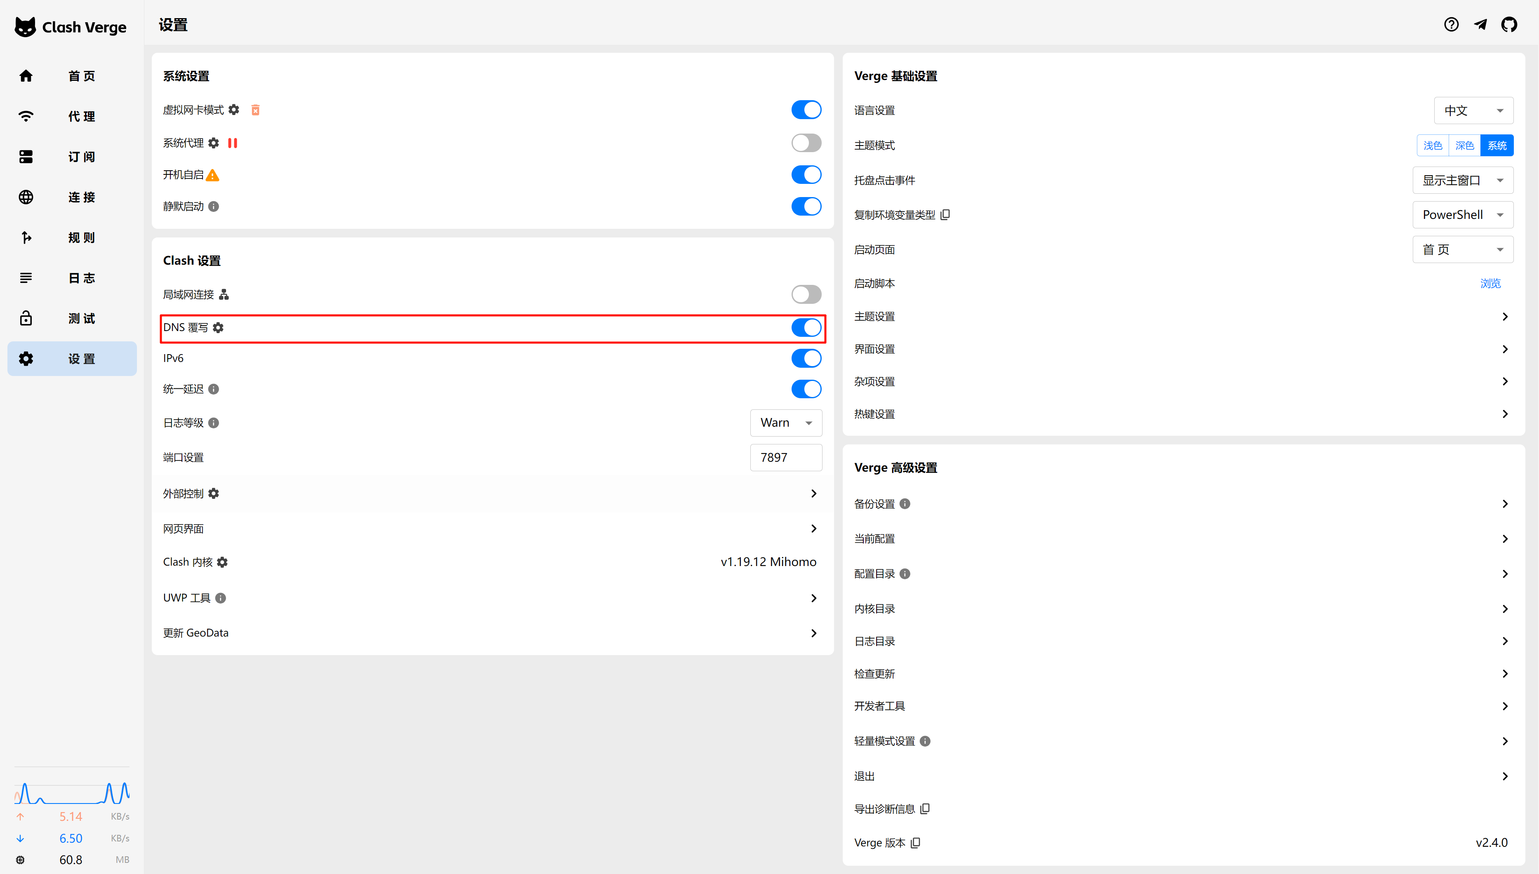Click the orange uninstall service icon
The width and height of the screenshot is (1539, 874).
click(255, 110)
